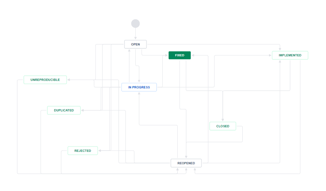Image resolution: width=326 pixels, height=191 pixels.
Task: Select the OPEN status node
Action: [x=135, y=44]
